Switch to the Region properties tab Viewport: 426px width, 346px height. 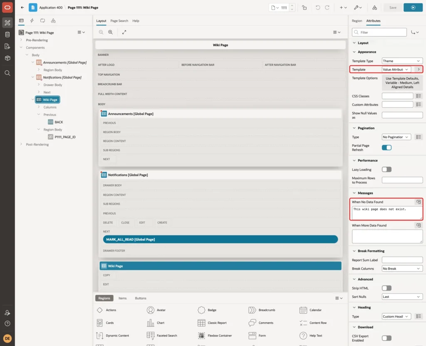[x=357, y=21]
